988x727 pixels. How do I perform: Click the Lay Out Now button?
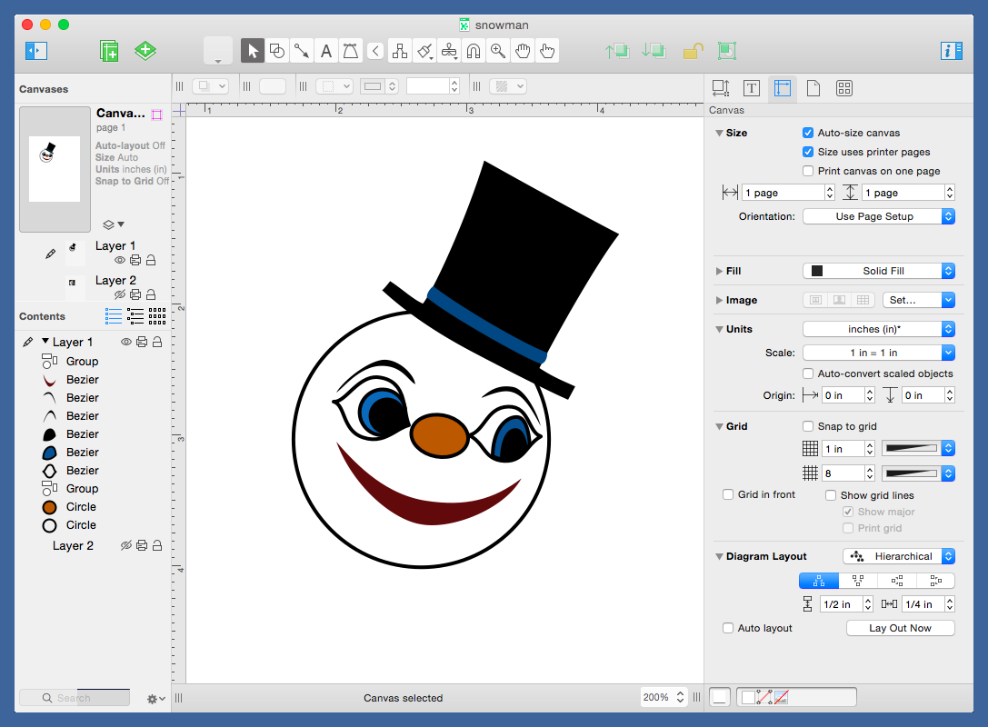[x=900, y=628]
